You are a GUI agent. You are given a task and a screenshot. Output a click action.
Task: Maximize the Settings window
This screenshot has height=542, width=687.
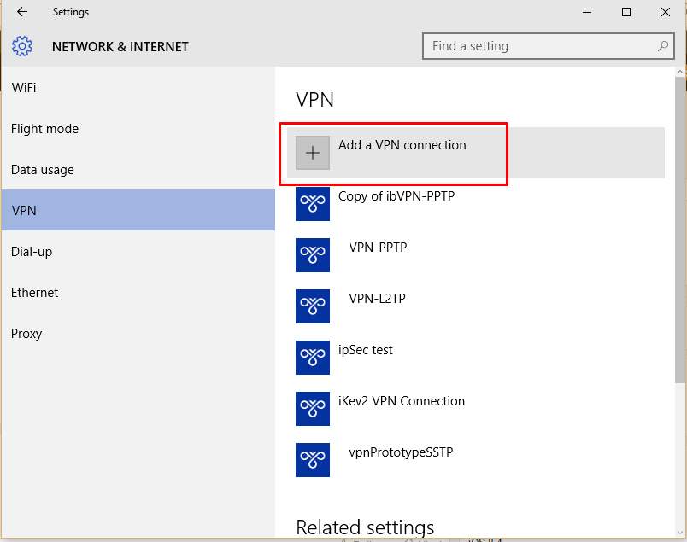pos(626,12)
